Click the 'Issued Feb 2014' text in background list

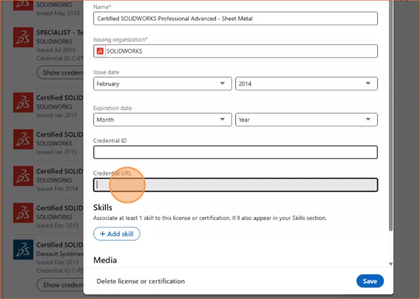(x=57, y=189)
